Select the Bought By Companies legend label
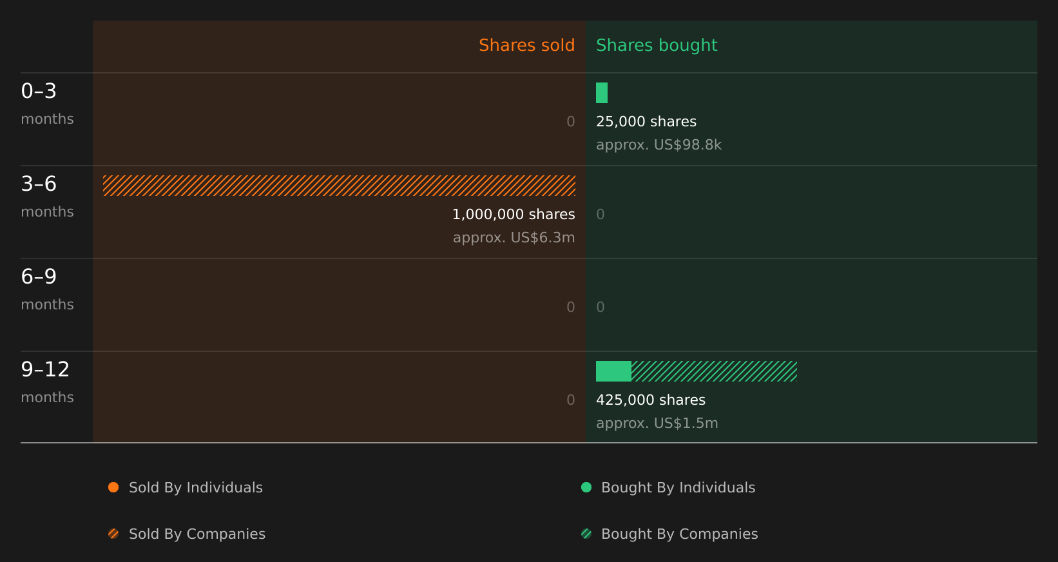This screenshot has width=1058, height=562. point(679,534)
